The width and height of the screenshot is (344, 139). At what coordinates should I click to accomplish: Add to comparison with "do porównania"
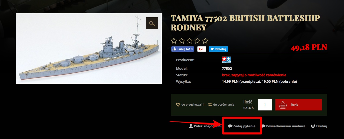coord(221,105)
